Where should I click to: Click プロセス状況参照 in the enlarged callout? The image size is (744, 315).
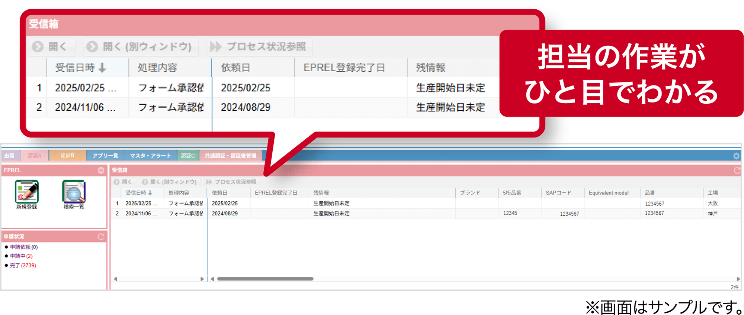(259, 47)
